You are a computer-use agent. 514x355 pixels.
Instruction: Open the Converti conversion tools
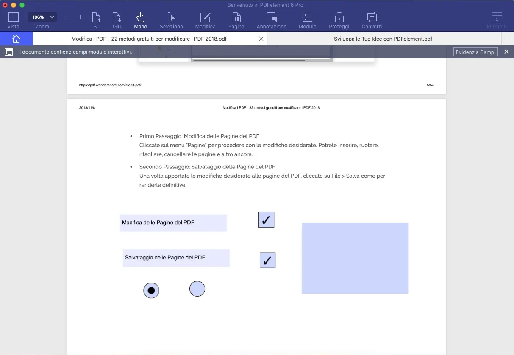372,20
